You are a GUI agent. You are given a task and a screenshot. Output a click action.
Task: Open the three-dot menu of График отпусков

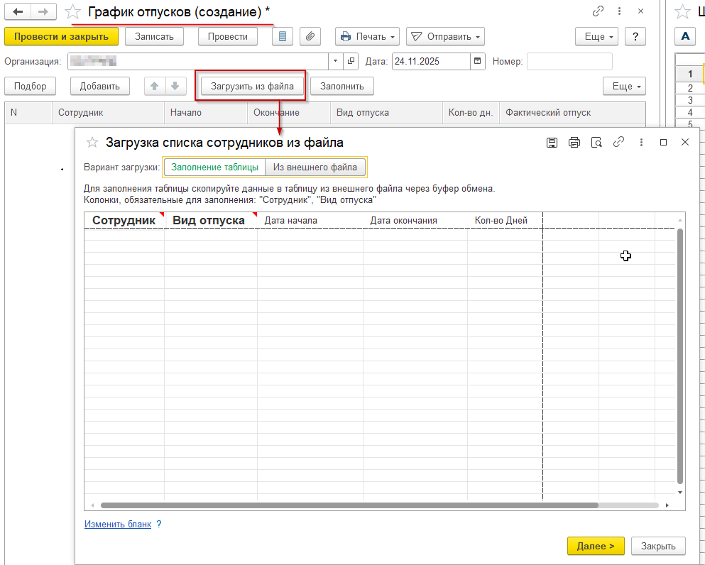click(620, 11)
